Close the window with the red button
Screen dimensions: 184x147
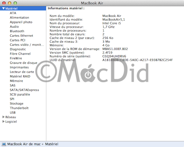coord(4,3)
